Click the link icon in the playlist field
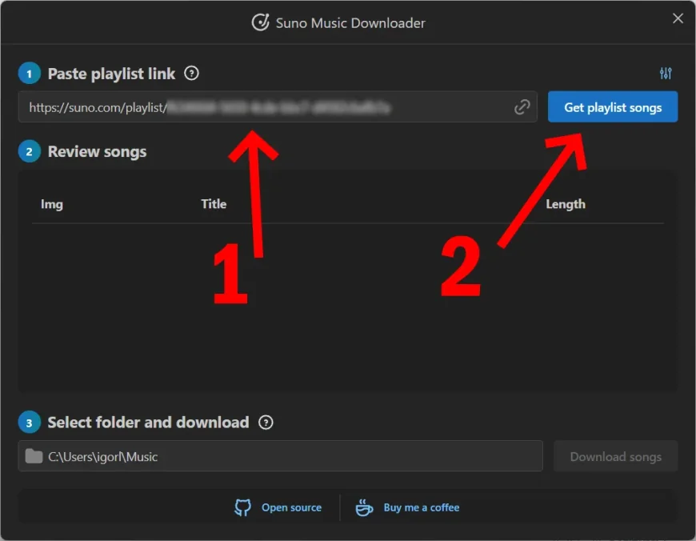The height and width of the screenshot is (541, 696). (x=522, y=107)
